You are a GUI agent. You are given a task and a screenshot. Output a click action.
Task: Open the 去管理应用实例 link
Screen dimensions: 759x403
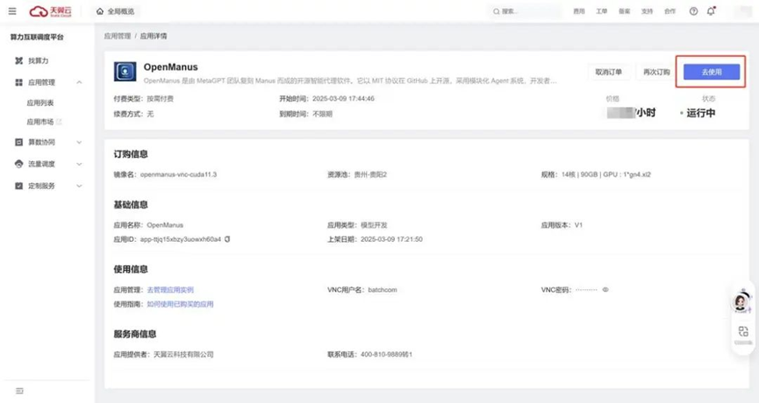170,289
